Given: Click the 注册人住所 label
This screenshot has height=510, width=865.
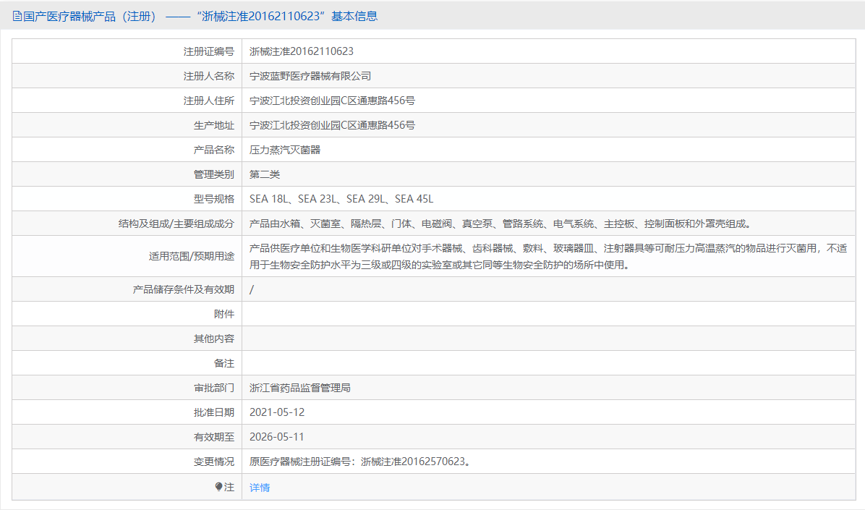Looking at the screenshot, I should click(x=208, y=101).
